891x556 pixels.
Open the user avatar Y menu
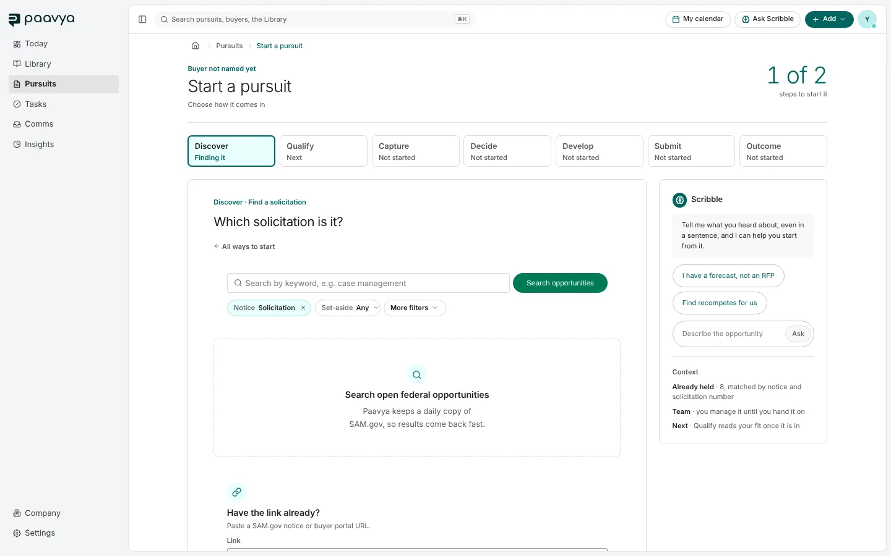pos(867,19)
